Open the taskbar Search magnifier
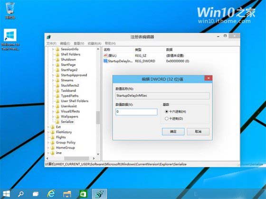This screenshot has height=199, width=266. [x=21, y=194]
